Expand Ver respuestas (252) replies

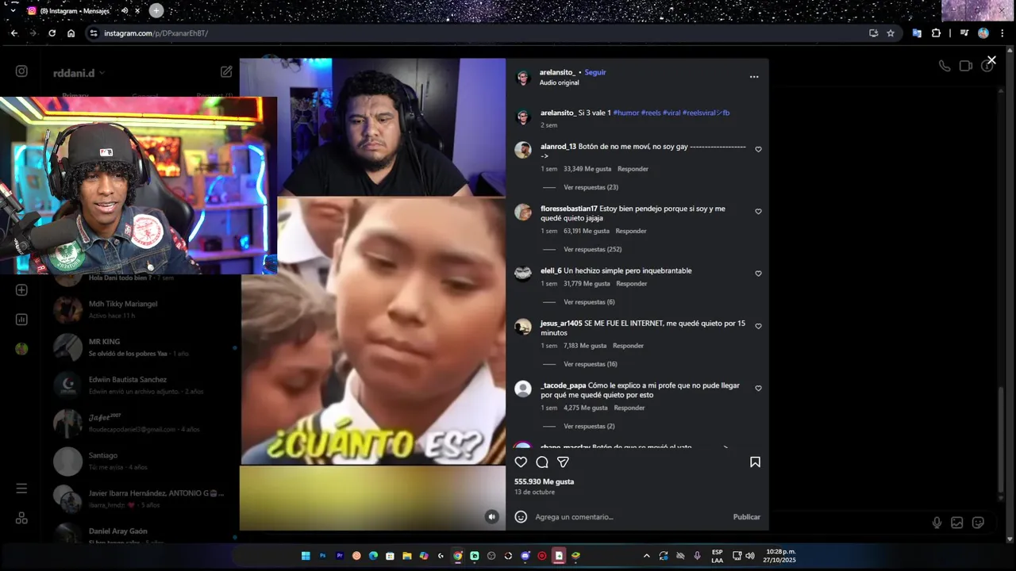[592, 249]
